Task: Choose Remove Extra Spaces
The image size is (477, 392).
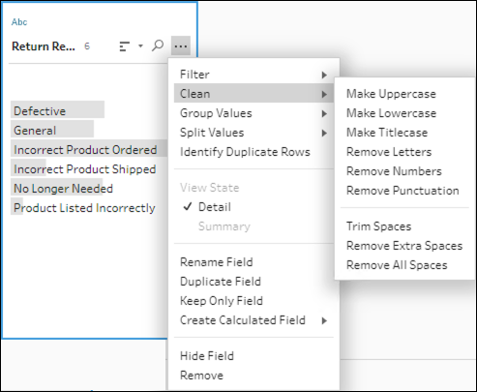Action: [x=404, y=246]
